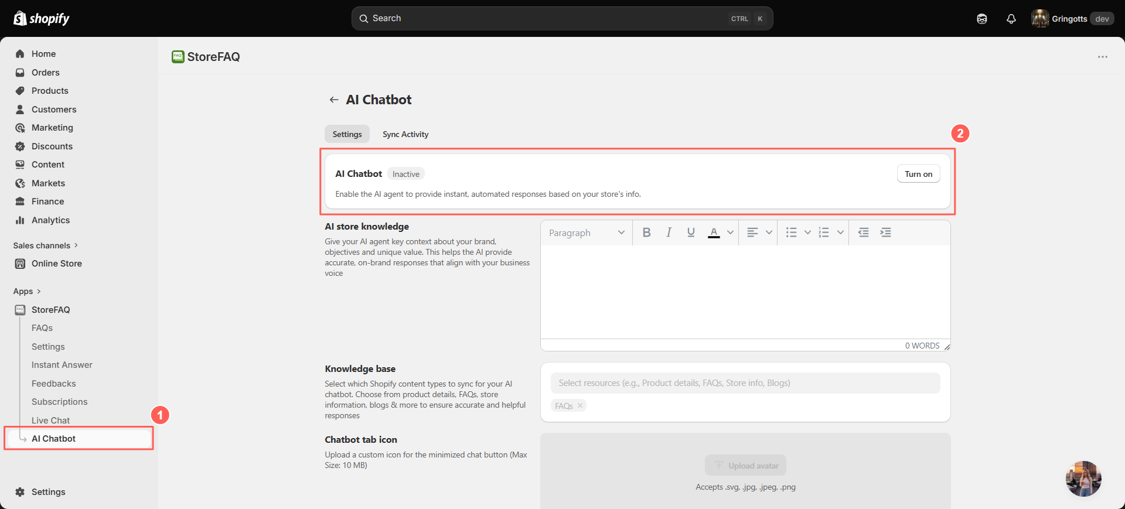Expand Sales channels section

(x=45, y=245)
